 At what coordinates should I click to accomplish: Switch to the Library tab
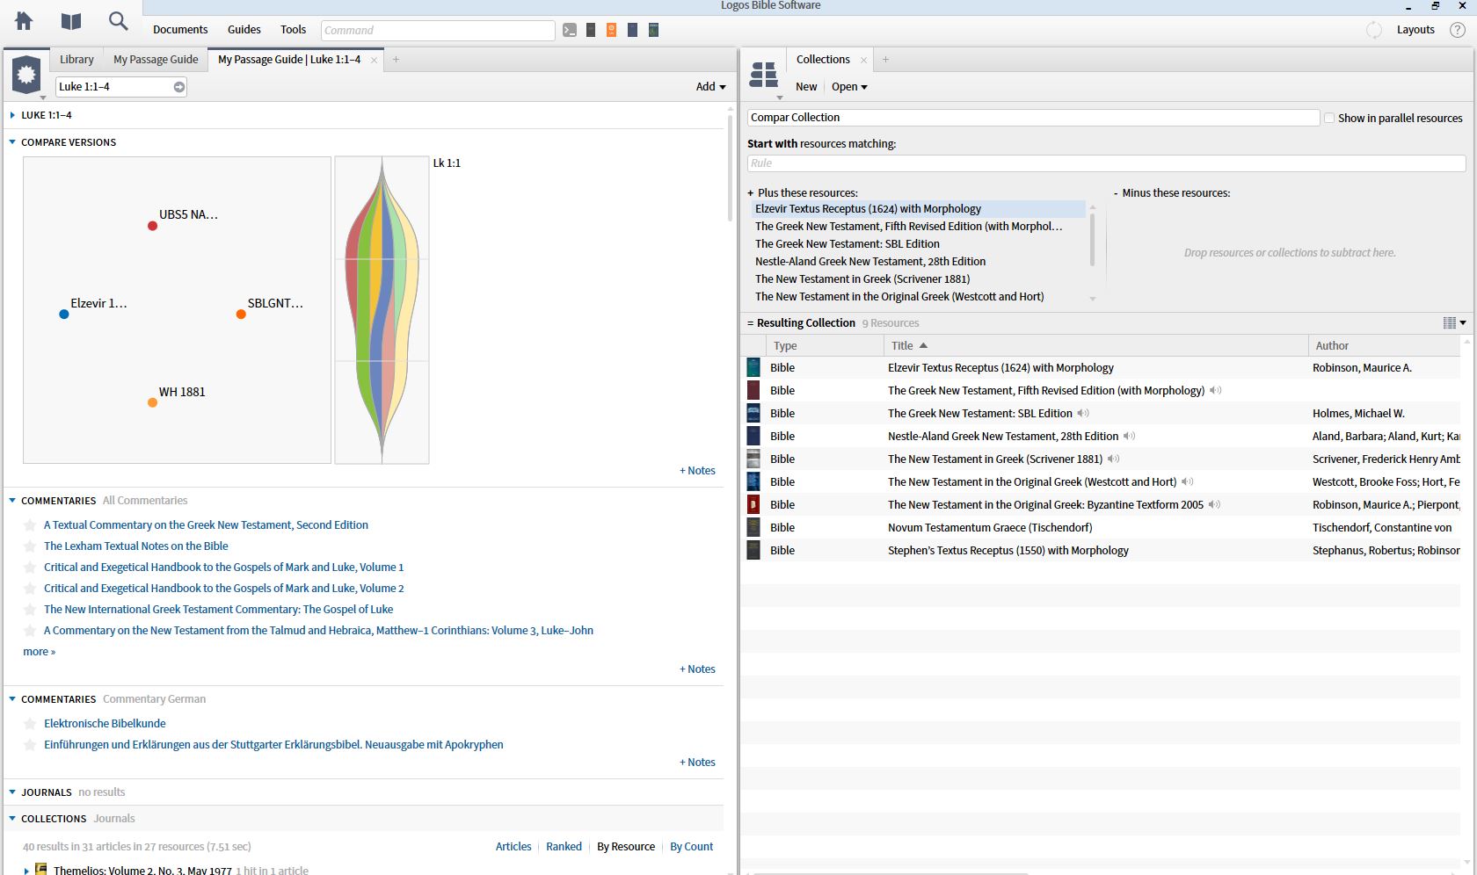point(76,60)
